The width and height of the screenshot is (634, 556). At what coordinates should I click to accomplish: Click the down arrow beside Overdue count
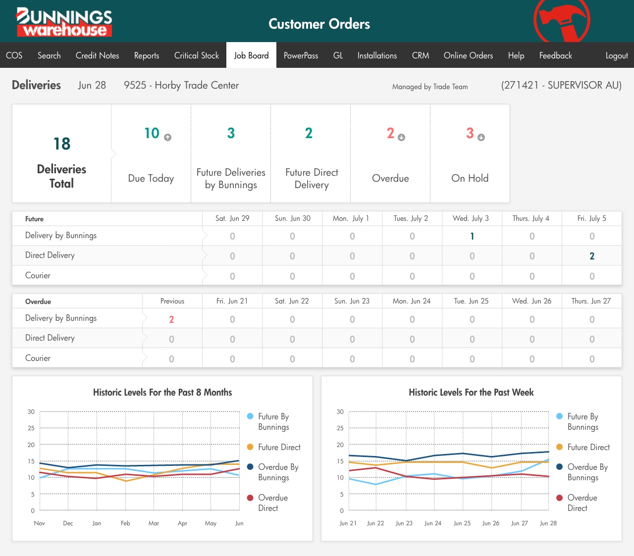tap(402, 138)
